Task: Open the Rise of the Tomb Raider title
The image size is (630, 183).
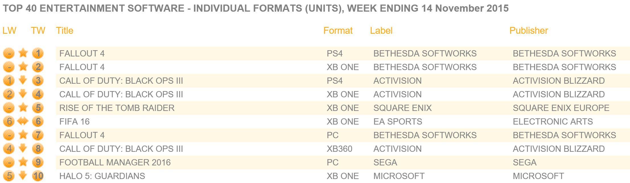Action: [117, 108]
